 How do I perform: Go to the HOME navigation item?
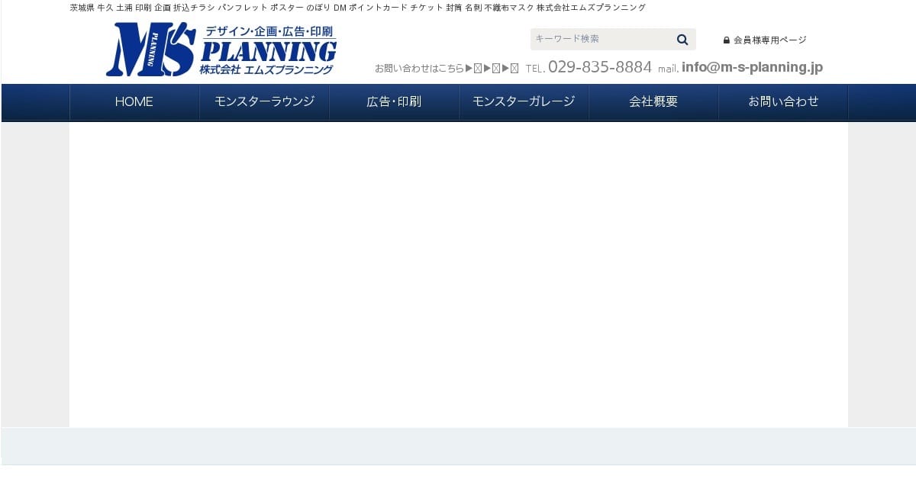click(134, 102)
